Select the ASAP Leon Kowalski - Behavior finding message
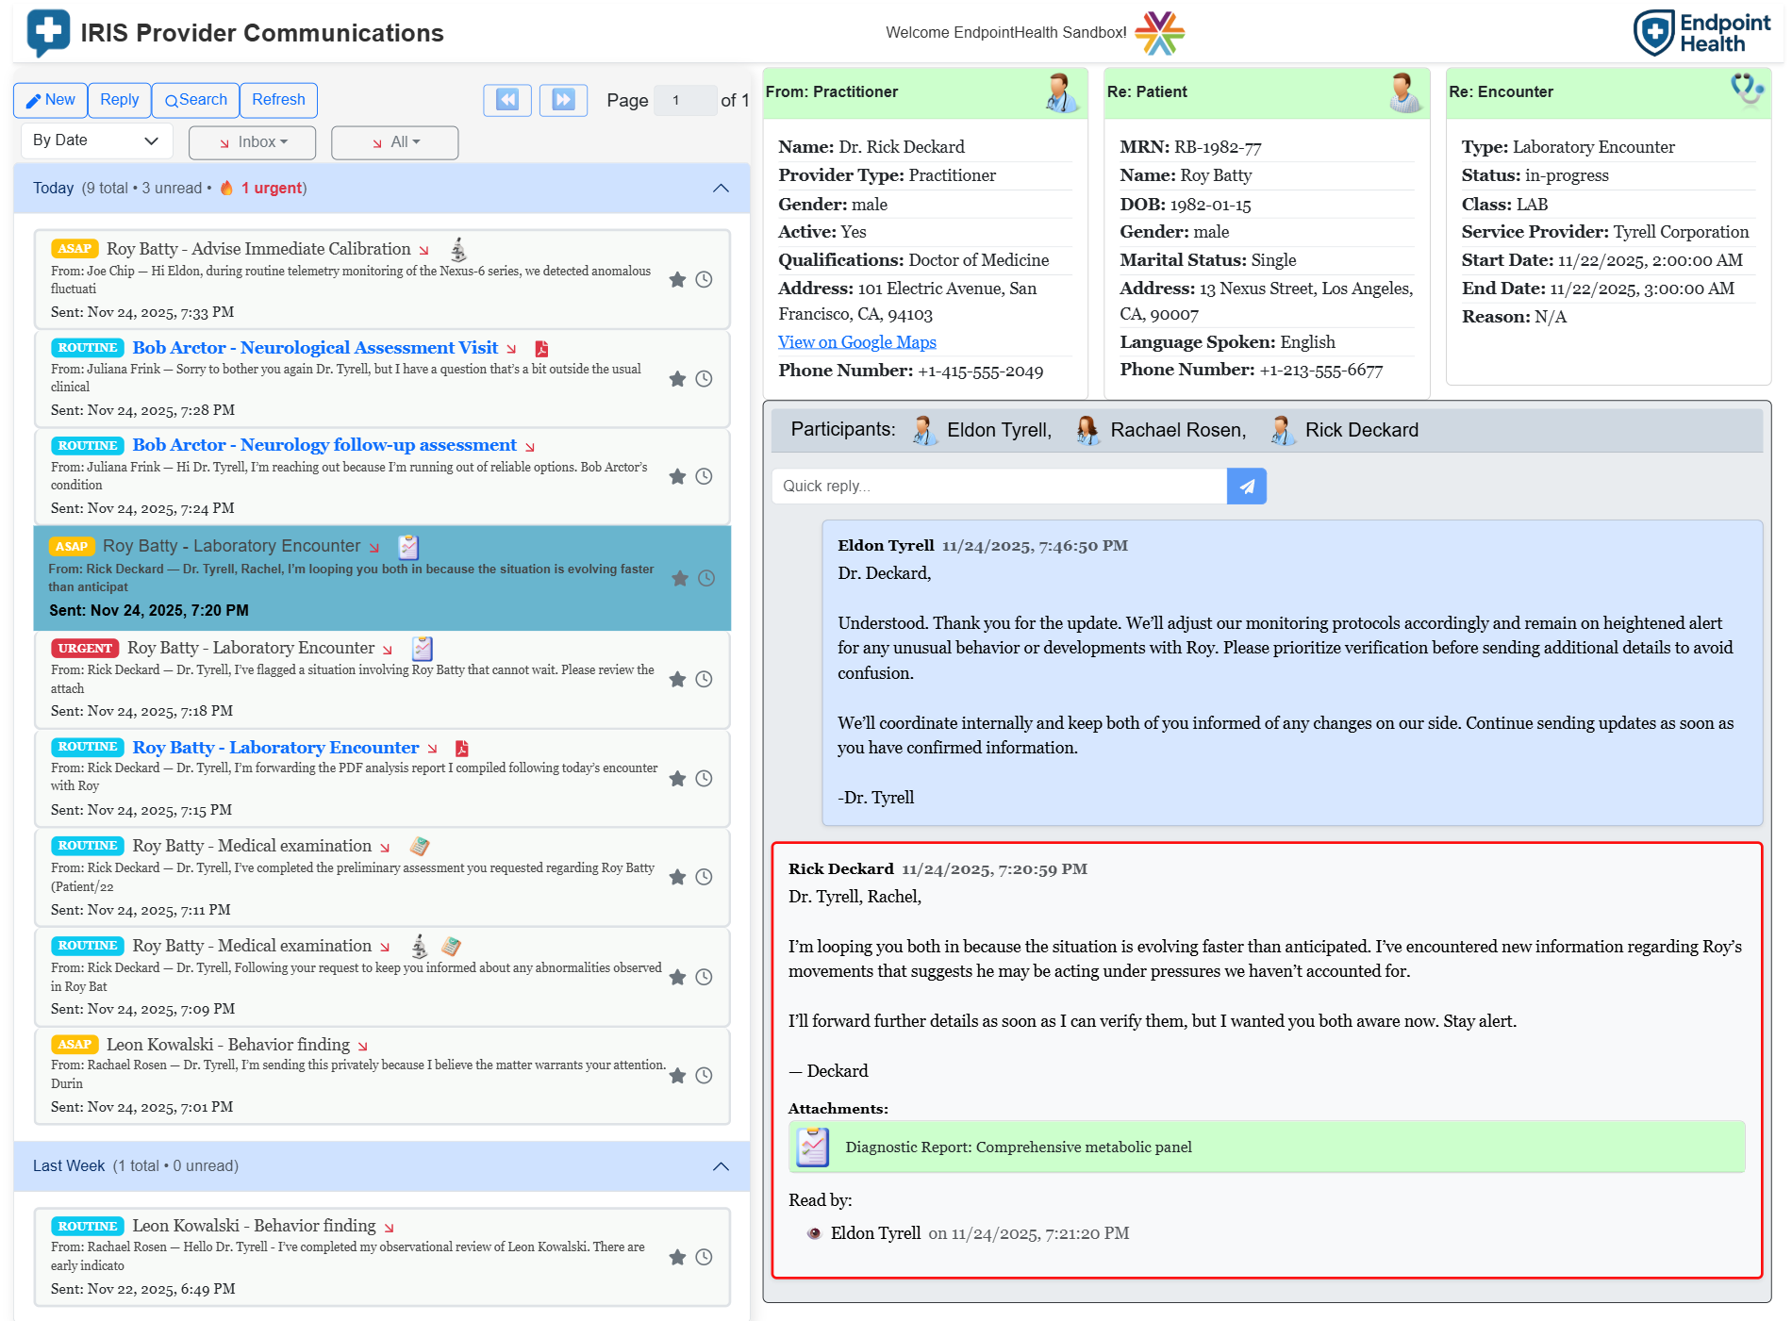 pyautogui.click(x=382, y=1077)
